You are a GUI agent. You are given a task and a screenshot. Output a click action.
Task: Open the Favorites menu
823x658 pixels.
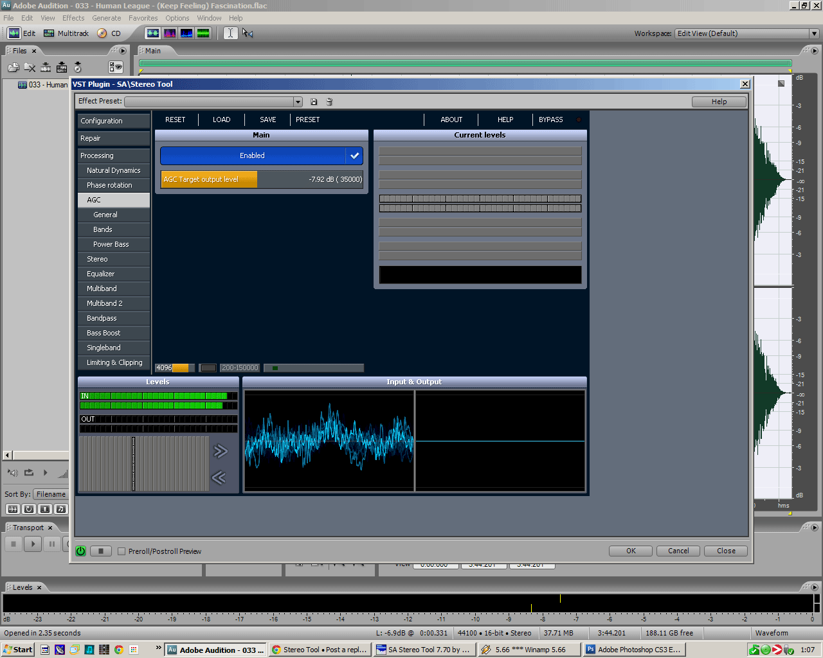143,18
